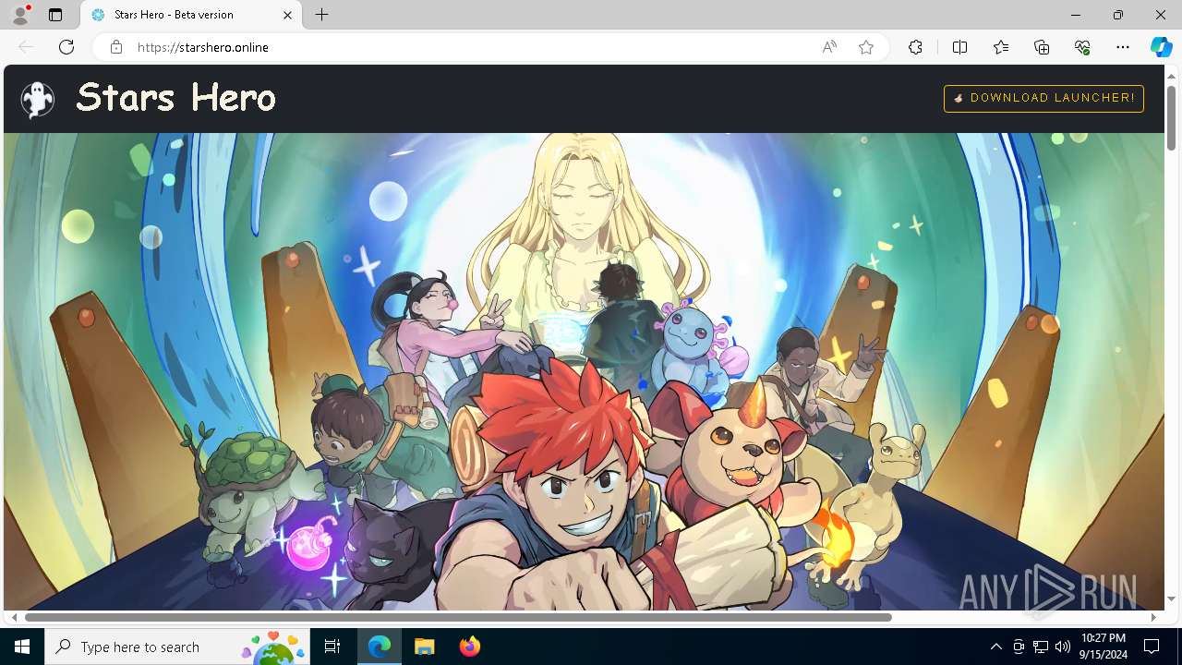This screenshot has width=1182, height=665.
Task: Open the tab actions menu icon
Action: pyautogui.click(x=55, y=15)
